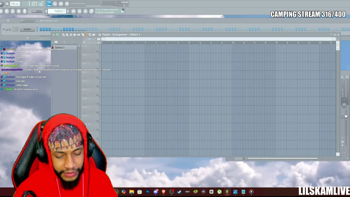The image size is (350, 197).
Task: Open Brave browser from the taskbar
Action: coord(164,192)
